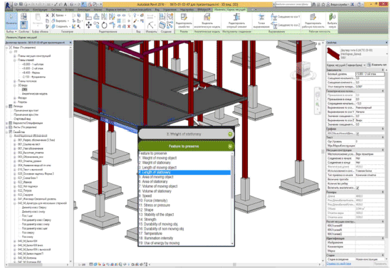Click the feature list vertical scrollbar

232,177
